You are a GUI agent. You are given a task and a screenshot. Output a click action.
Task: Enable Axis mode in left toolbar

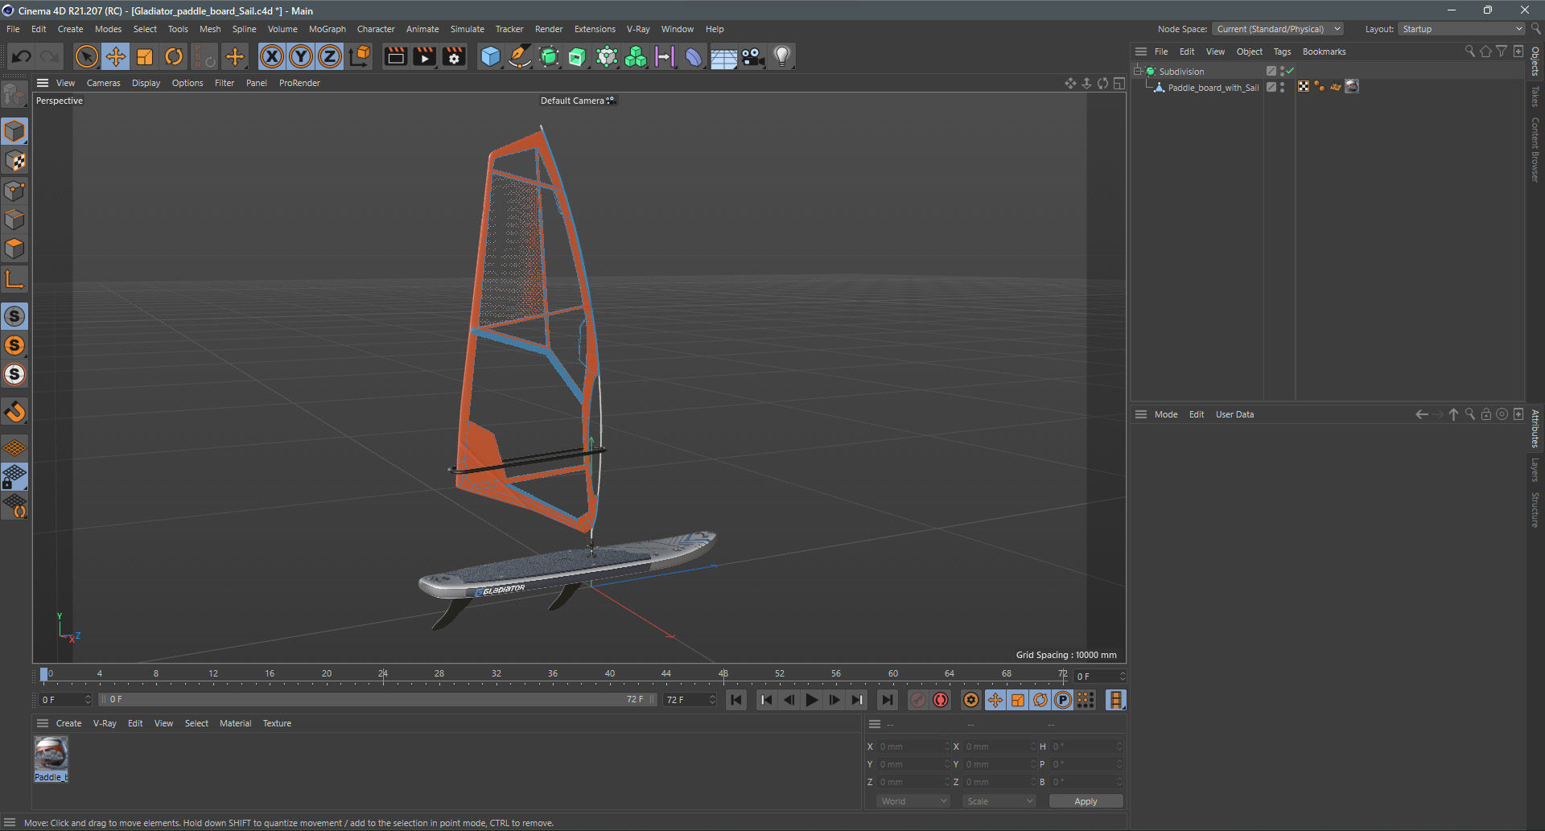coord(14,279)
